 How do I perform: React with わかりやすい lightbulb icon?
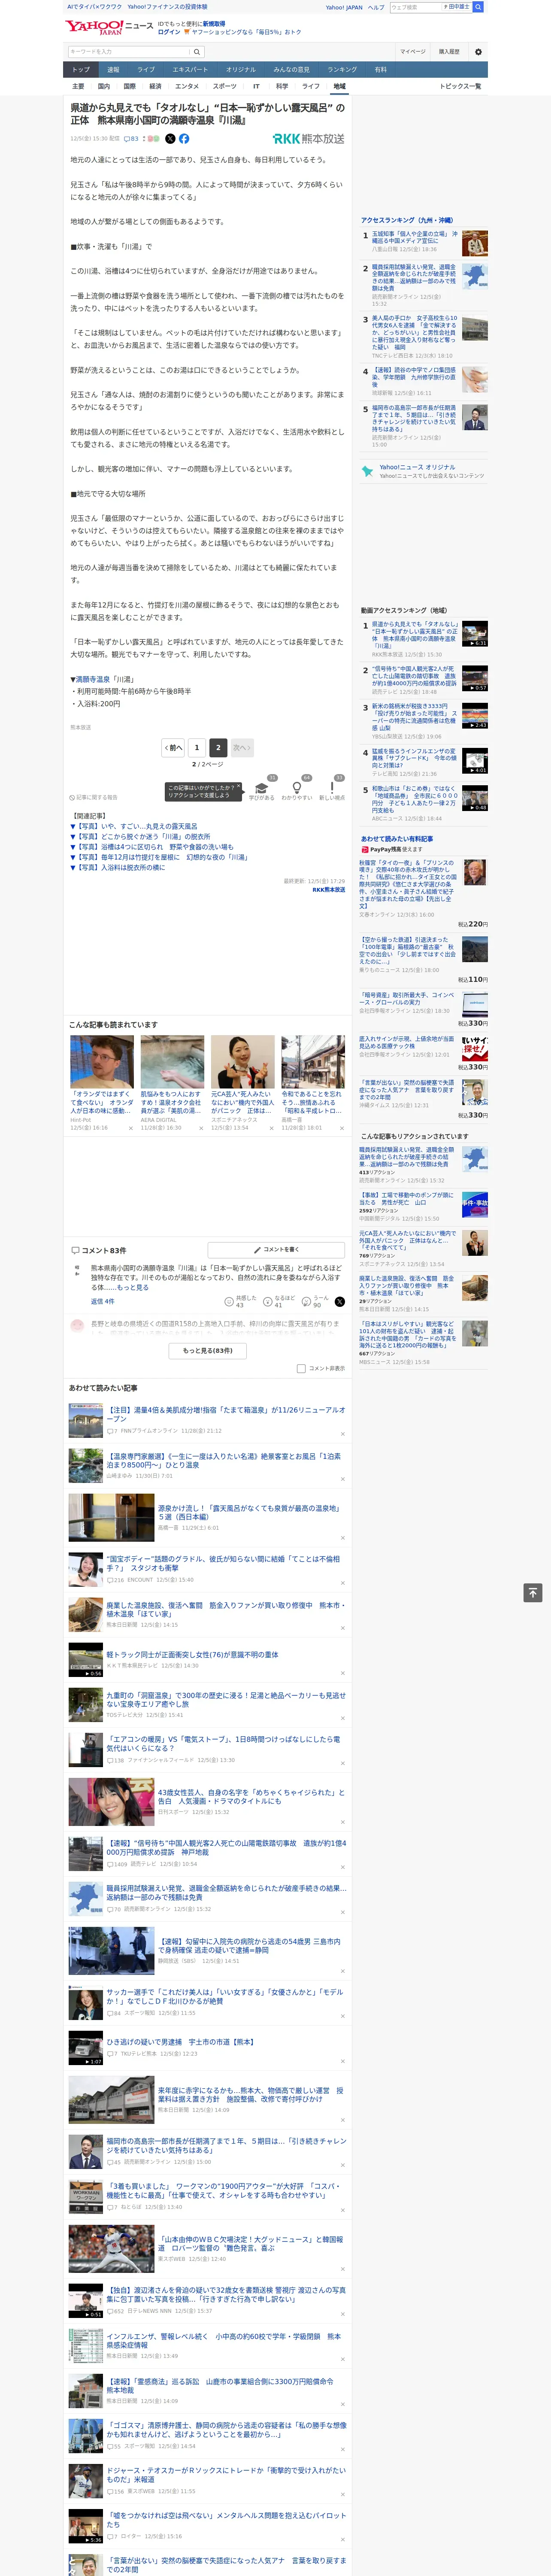[x=296, y=788]
